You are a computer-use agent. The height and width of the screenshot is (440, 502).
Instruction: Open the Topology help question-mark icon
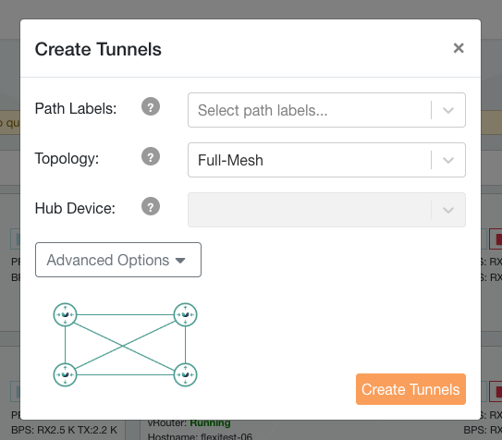coord(151,156)
